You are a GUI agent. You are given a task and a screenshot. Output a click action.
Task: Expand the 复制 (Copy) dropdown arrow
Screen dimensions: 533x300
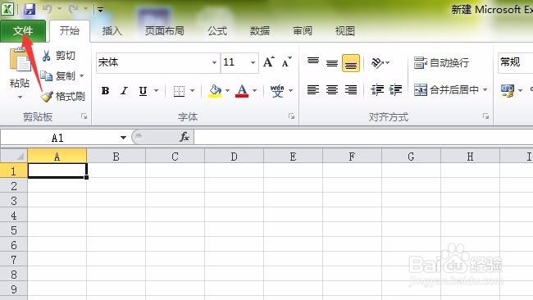click(81, 75)
